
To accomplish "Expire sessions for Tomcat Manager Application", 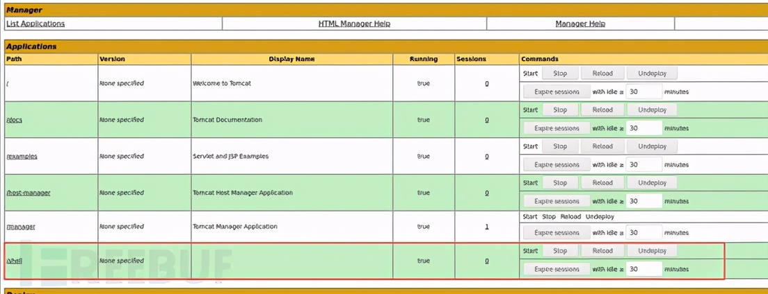I will [557, 233].
